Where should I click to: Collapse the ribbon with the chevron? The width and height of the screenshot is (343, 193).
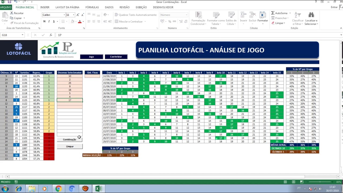point(341,28)
